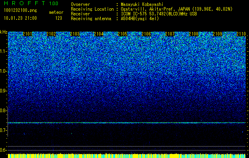Click the 2107 time marker
This screenshot has width=249, height=158.
[x=170, y=34]
